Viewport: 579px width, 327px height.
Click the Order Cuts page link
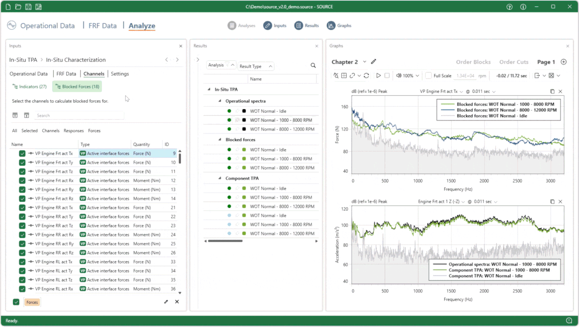[514, 62]
